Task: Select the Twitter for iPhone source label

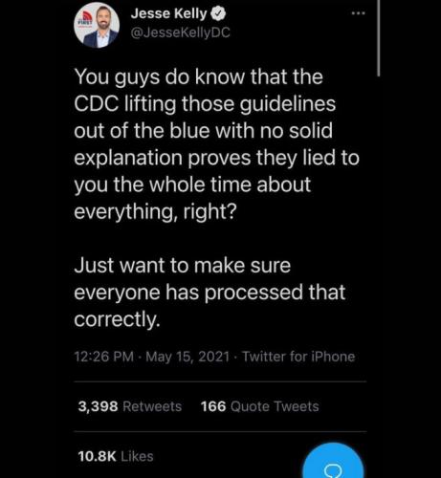Action: point(298,357)
